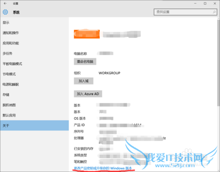Click the OS 版本 label
The height and width of the screenshot is (172, 220).
(80, 118)
